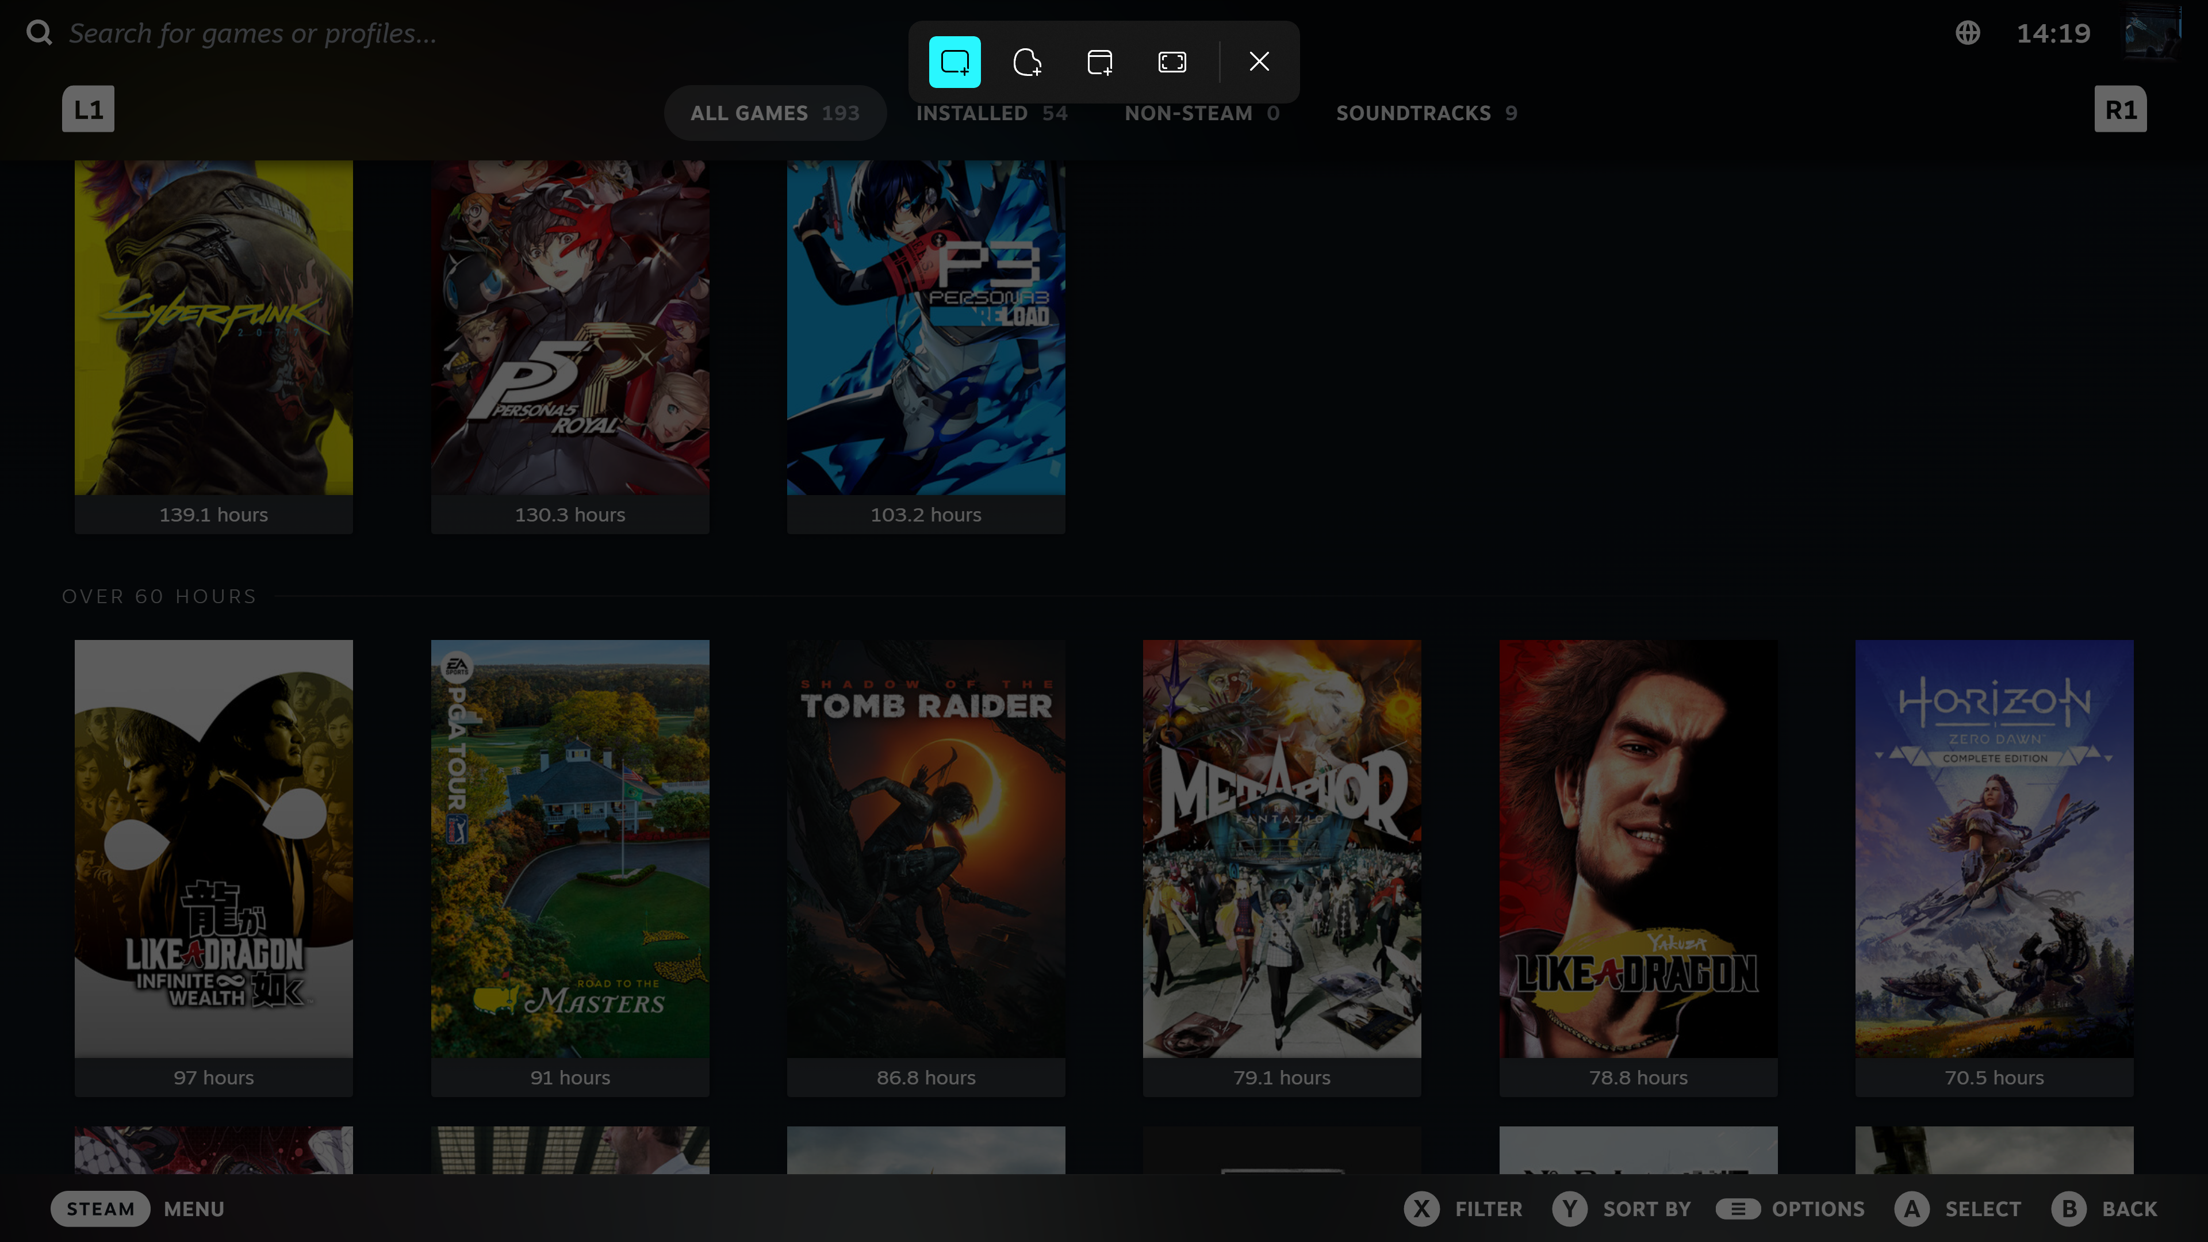Click the 70.5 hours playtime label
Image resolution: width=2208 pixels, height=1242 pixels.
[1995, 1078]
